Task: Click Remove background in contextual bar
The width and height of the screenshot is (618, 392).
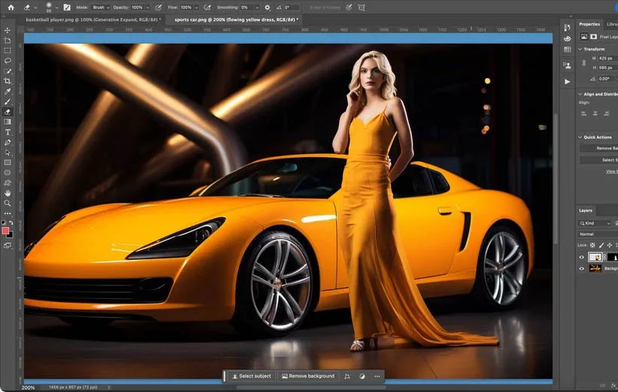Action: coord(308,375)
